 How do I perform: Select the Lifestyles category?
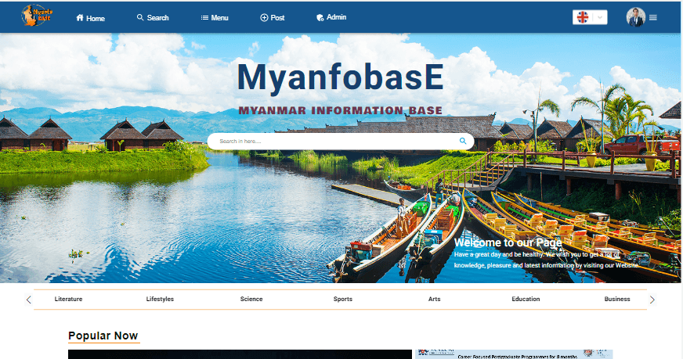click(x=160, y=299)
